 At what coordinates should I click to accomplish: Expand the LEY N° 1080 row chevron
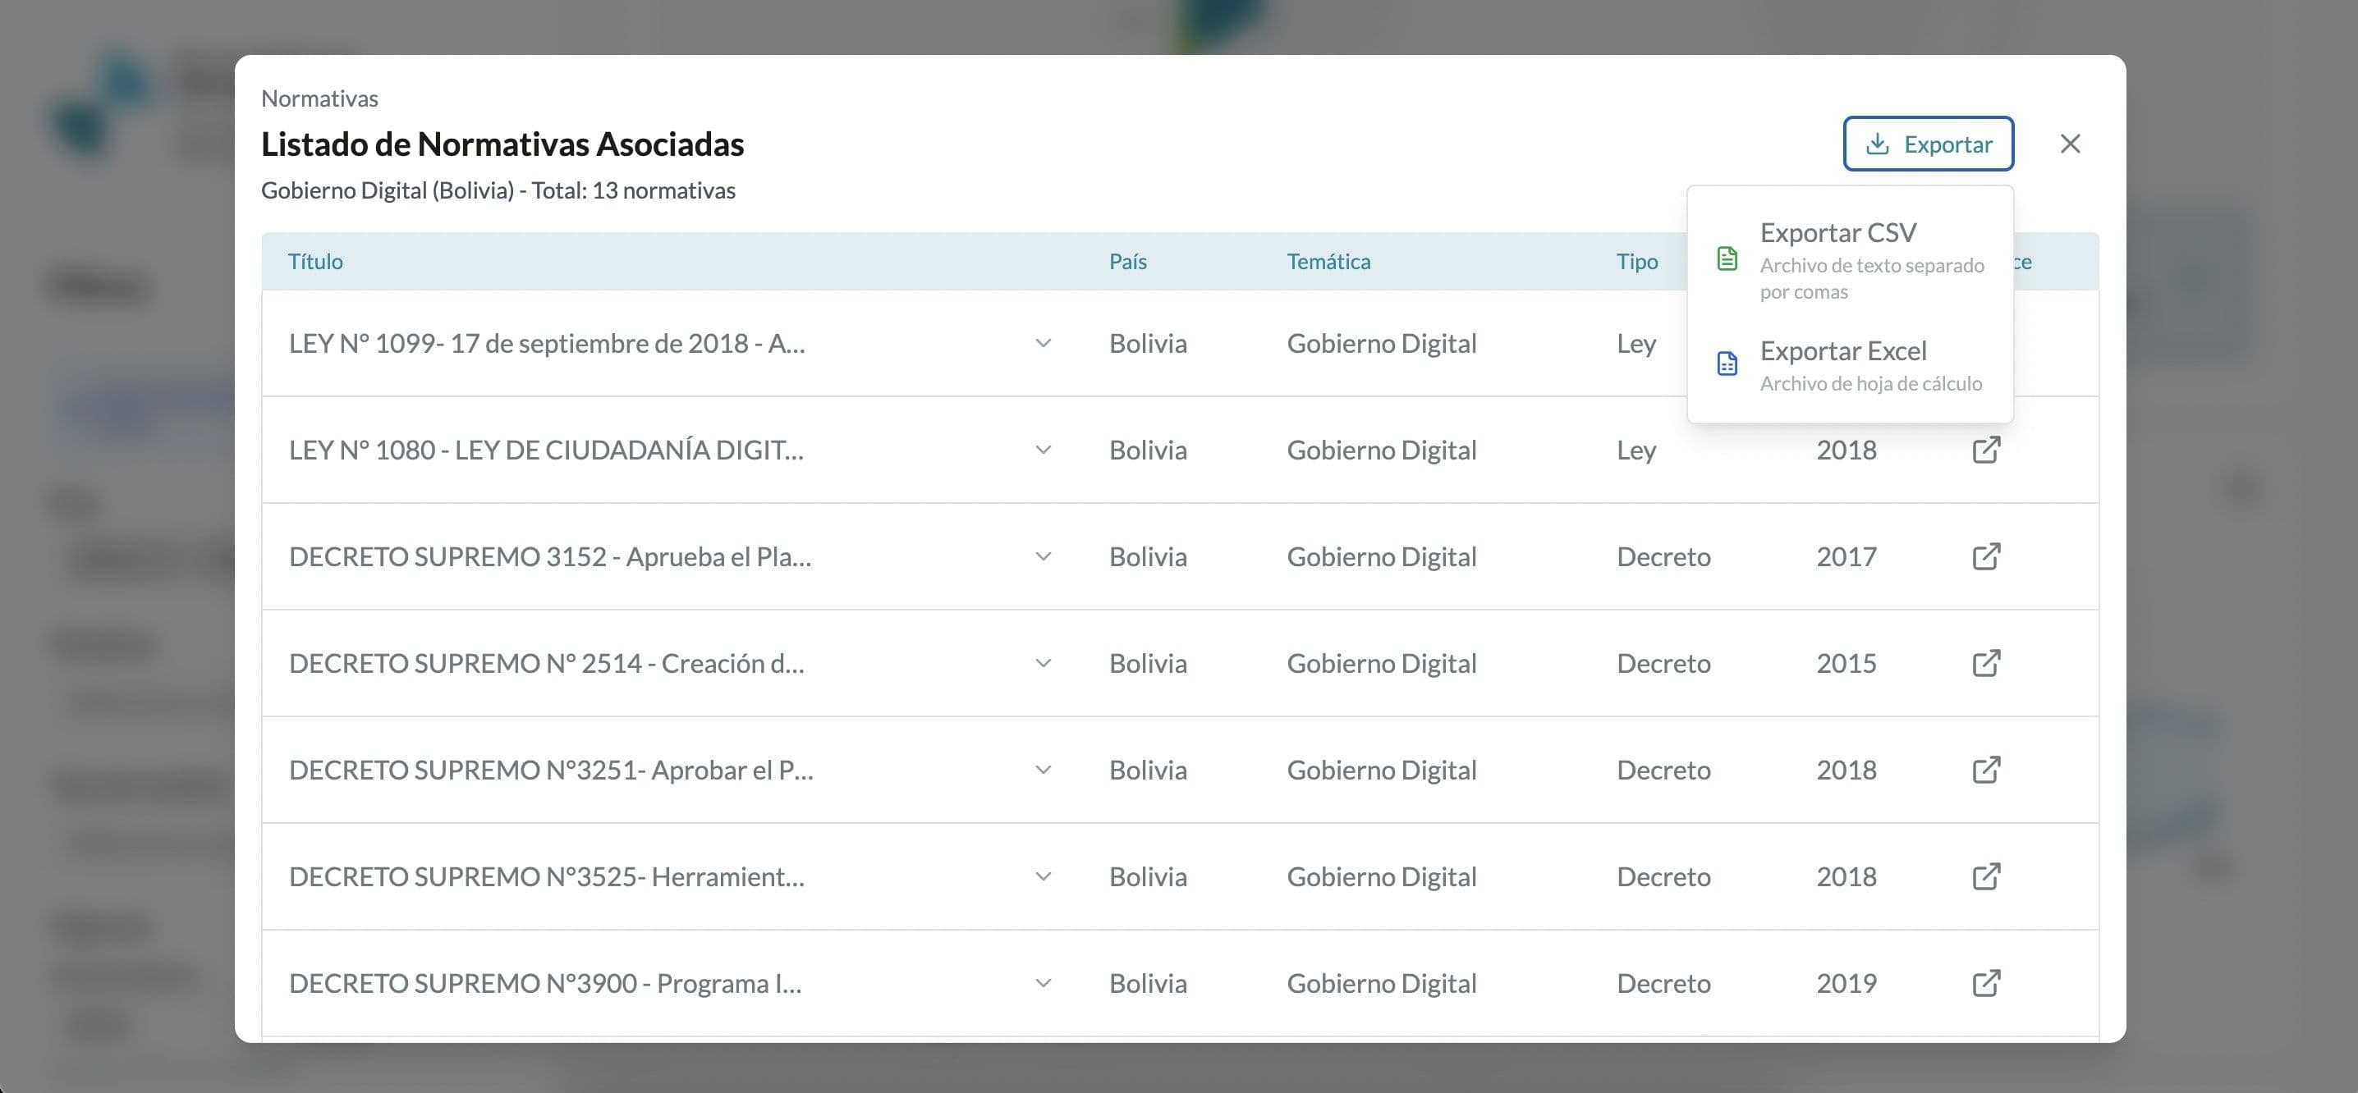(x=1043, y=450)
